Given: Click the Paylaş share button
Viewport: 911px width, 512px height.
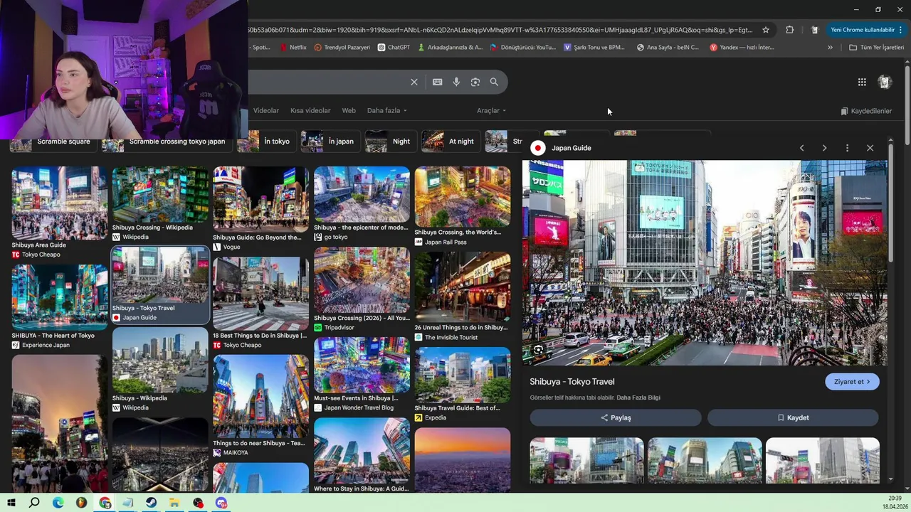Looking at the screenshot, I should click(616, 418).
